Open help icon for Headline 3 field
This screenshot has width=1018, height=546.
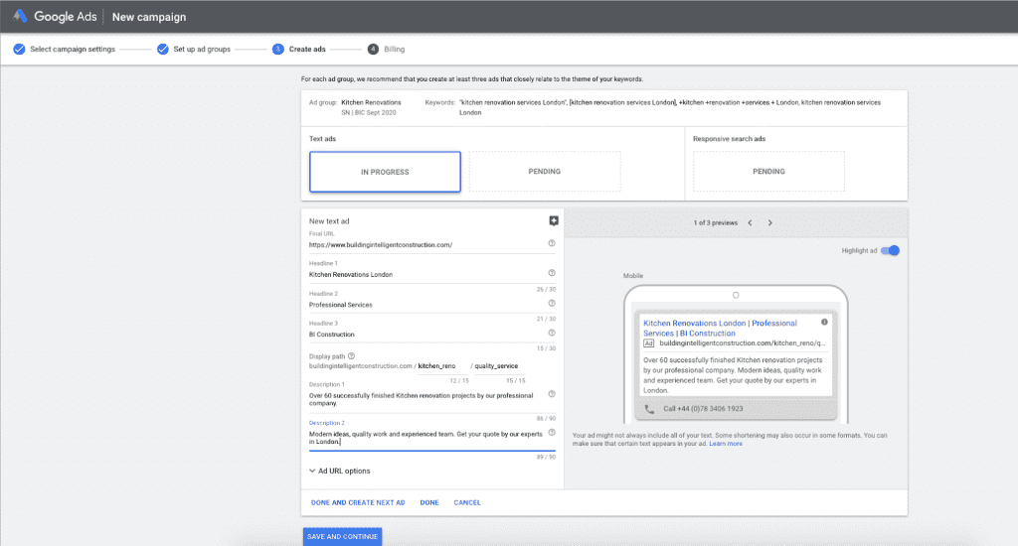click(x=552, y=333)
